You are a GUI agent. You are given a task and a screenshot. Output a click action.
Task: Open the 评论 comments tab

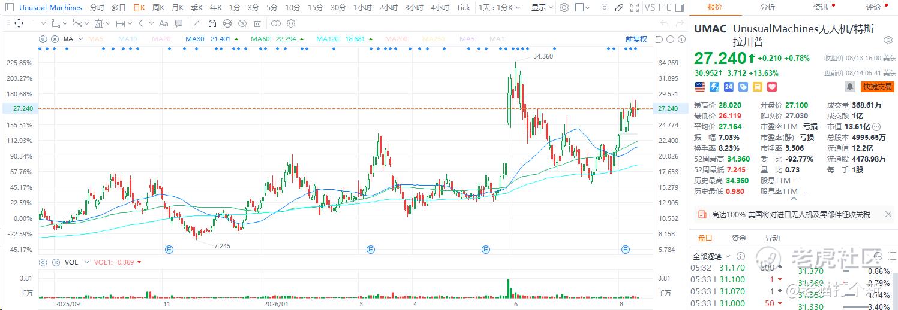pyautogui.click(x=873, y=7)
